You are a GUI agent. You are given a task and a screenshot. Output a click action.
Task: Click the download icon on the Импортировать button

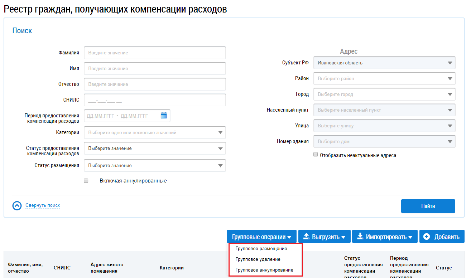[360, 236]
